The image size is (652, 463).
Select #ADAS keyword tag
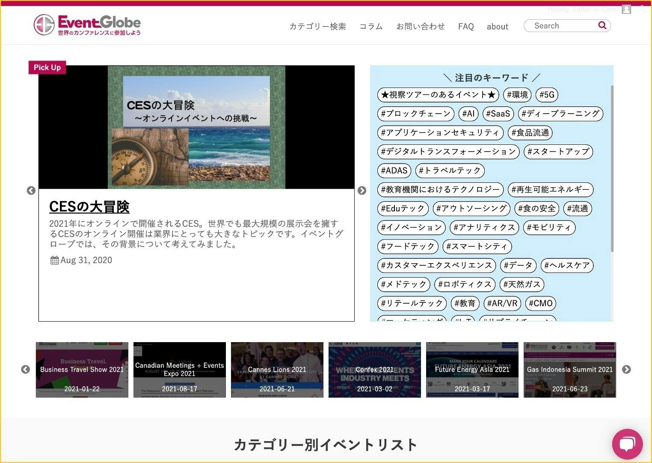coord(394,171)
